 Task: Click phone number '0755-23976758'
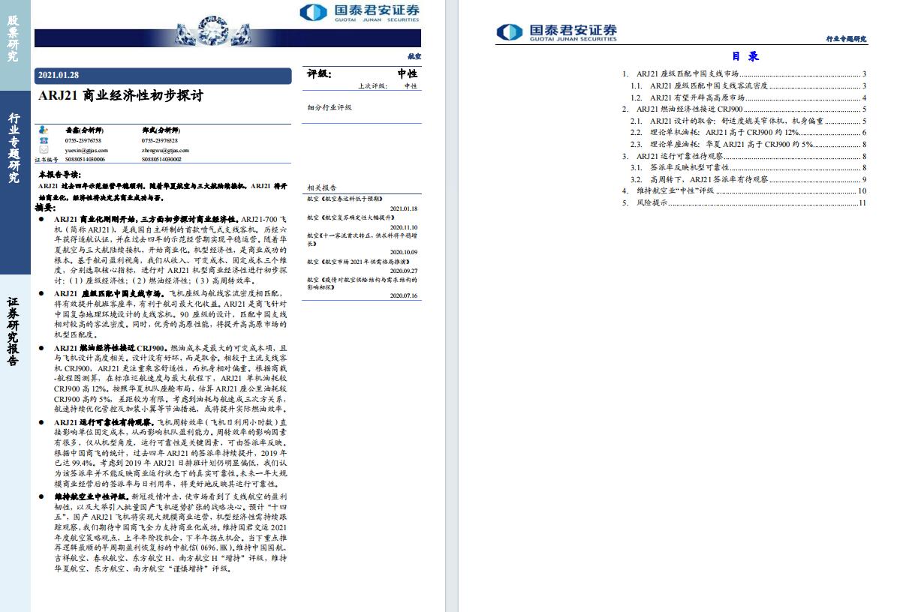(x=83, y=140)
